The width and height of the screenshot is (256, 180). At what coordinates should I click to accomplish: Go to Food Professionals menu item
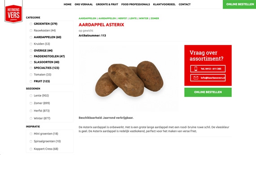point(136,4)
